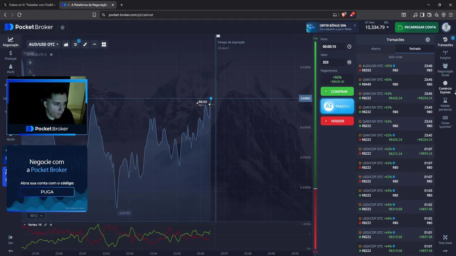This screenshot has height=256, width=456.
Task: Open the Negociação trading section
Action: [11, 42]
